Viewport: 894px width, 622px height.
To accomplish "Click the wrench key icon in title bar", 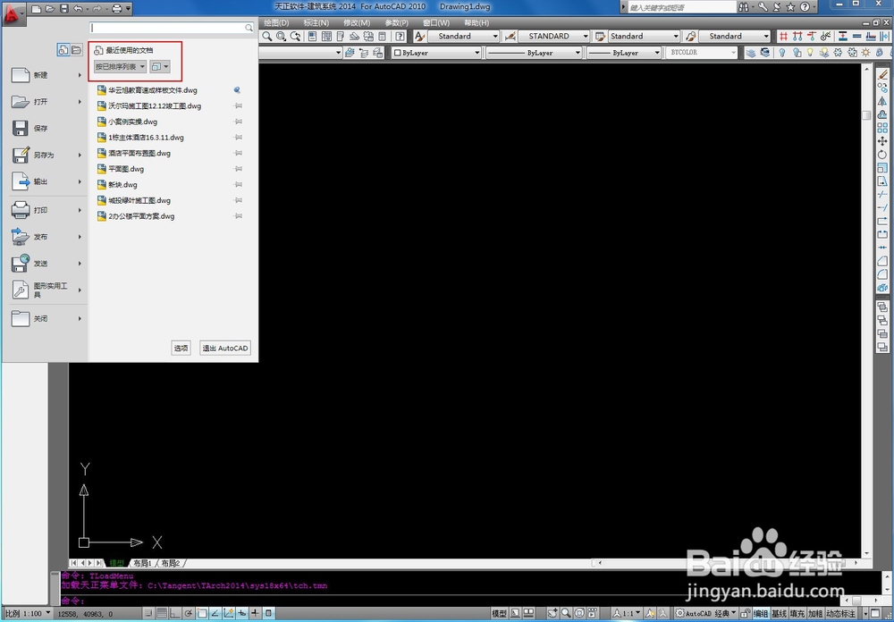I will [x=763, y=7].
